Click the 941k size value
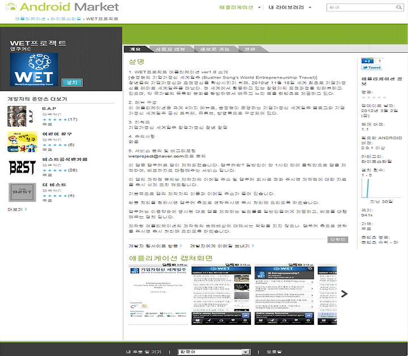Image resolution: width=408 pixels, height=356 pixels. 367,215
